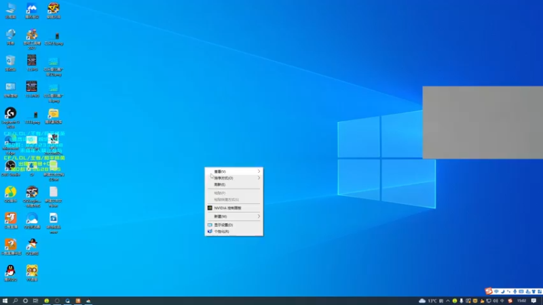Open the 查看(V) submenu in context menu

coord(233,171)
